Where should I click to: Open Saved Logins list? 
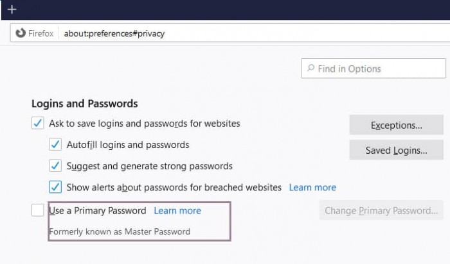pyautogui.click(x=396, y=151)
